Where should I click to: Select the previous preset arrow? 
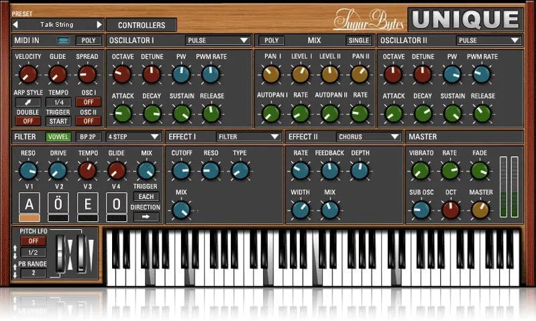point(15,24)
